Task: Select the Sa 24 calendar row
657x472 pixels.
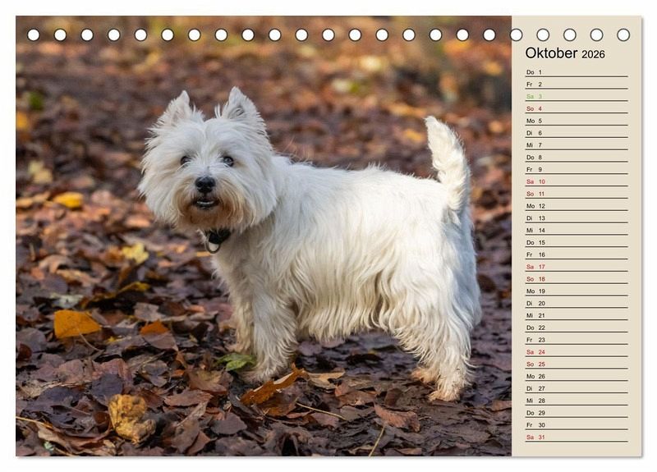Action: coord(576,351)
